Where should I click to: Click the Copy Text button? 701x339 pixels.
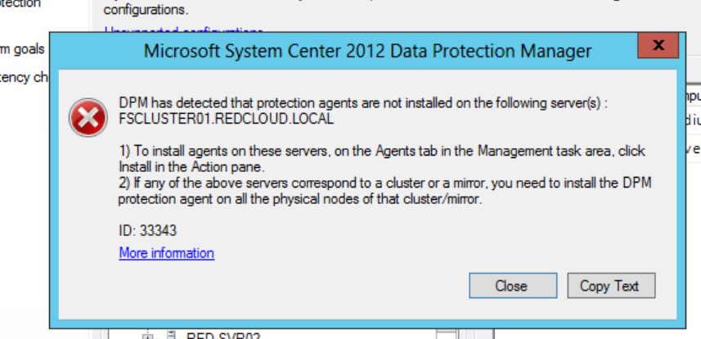pos(611,286)
